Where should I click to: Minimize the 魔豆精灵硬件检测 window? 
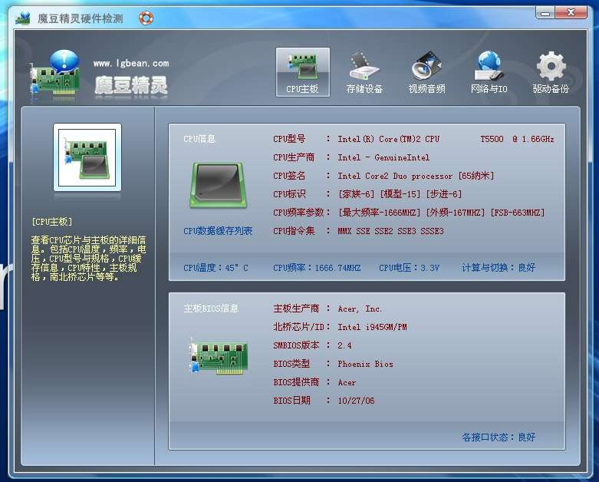(545, 13)
